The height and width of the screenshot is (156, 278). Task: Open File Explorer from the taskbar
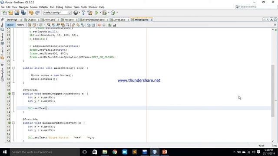[105, 152]
